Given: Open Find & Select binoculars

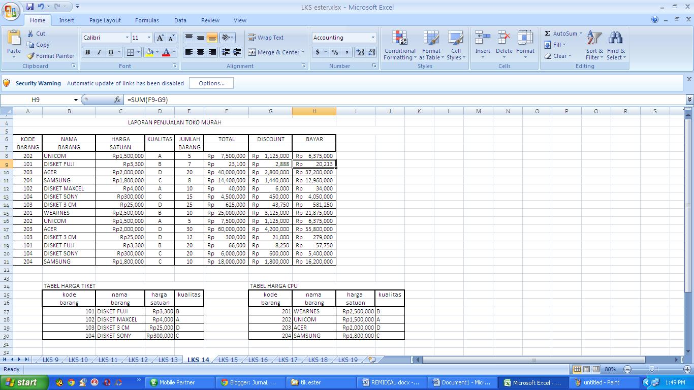Looking at the screenshot, I should click(x=616, y=45).
